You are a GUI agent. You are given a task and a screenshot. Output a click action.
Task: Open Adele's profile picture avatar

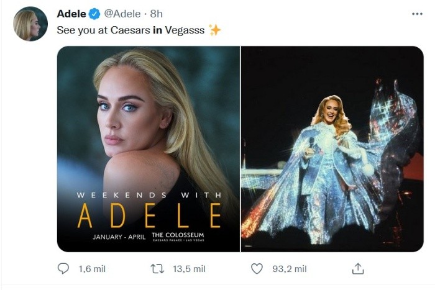tap(30, 24)
